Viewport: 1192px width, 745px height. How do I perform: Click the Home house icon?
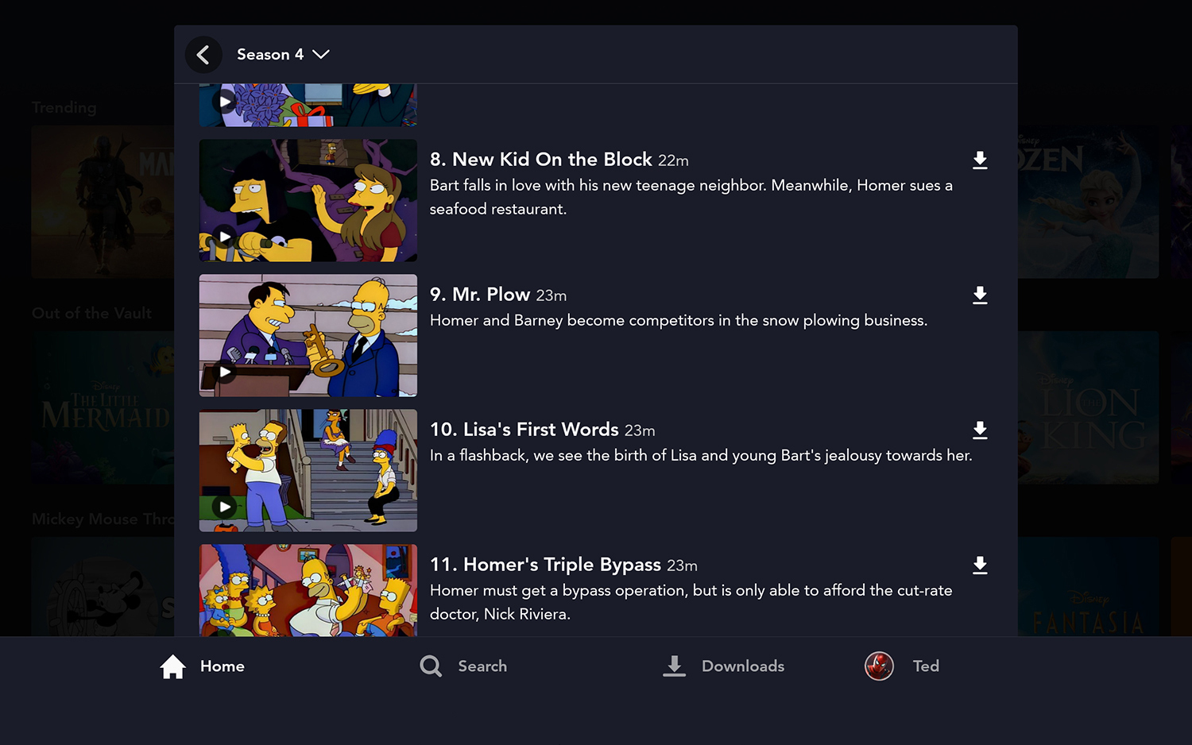172,666
